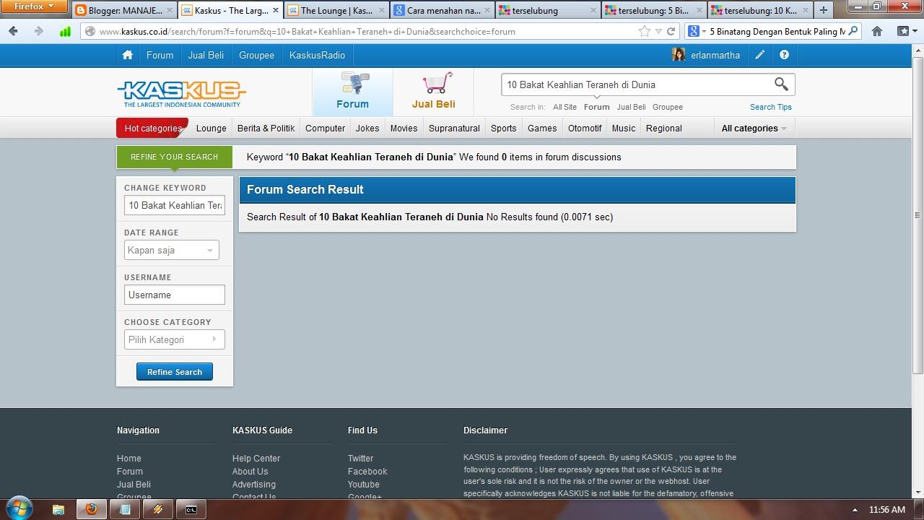Select Lounge category
Image resolution: width=924 pixels, height=520 pixels.
[212, 128]
